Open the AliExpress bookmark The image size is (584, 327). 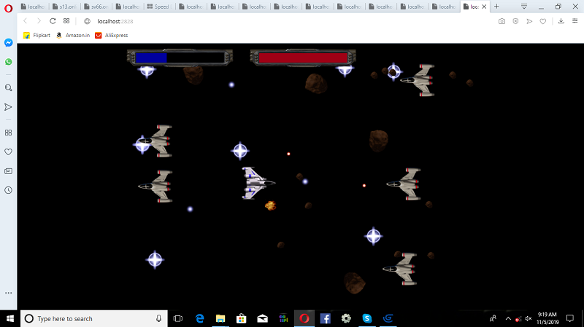(x=112, y=35)
